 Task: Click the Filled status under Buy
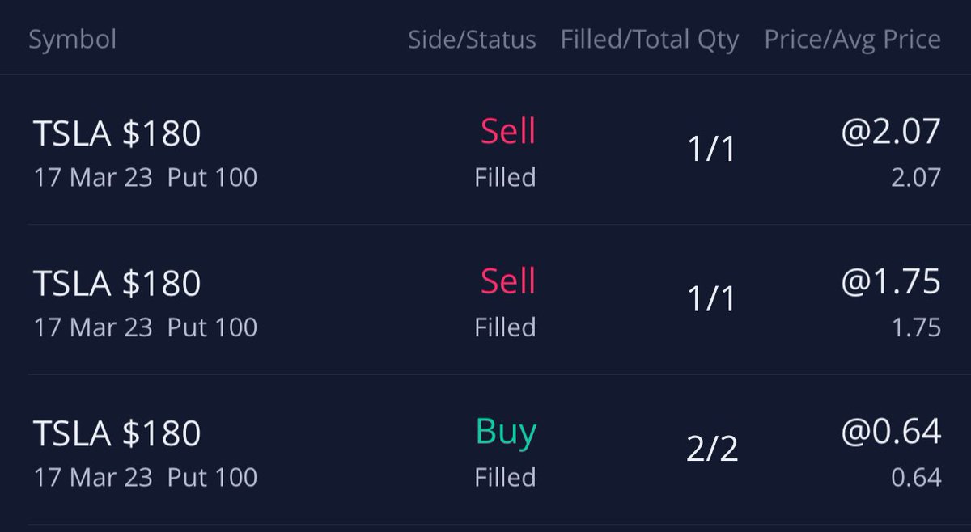(x=505, y=477)
